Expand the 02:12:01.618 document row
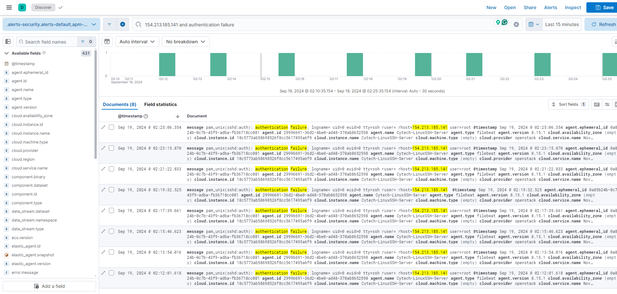 pyautogui.click(x=103, y=273)
